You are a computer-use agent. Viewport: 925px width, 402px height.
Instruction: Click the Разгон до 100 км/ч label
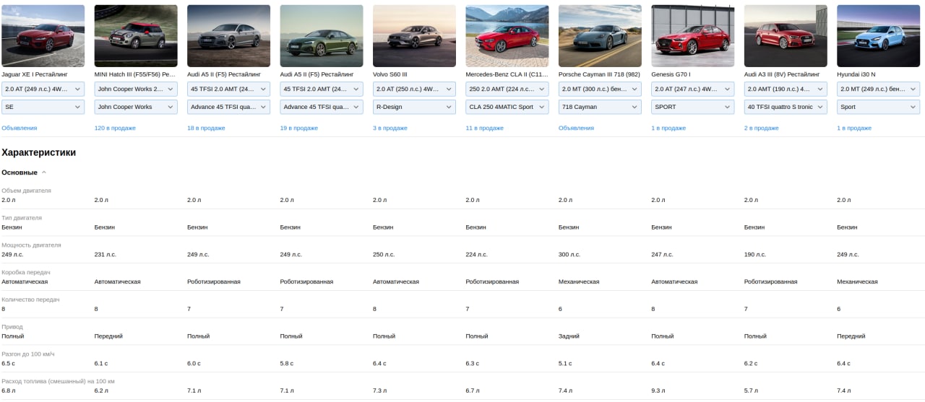28,354
